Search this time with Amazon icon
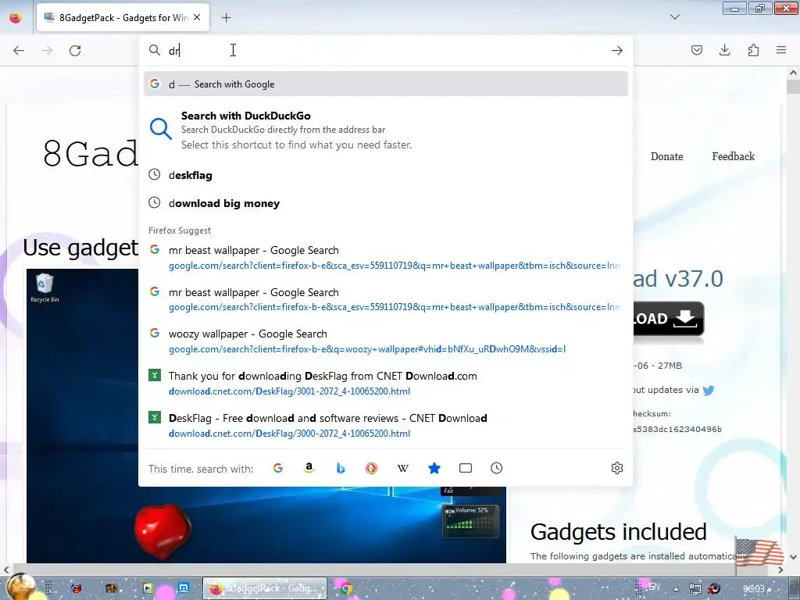 (309, 468)
